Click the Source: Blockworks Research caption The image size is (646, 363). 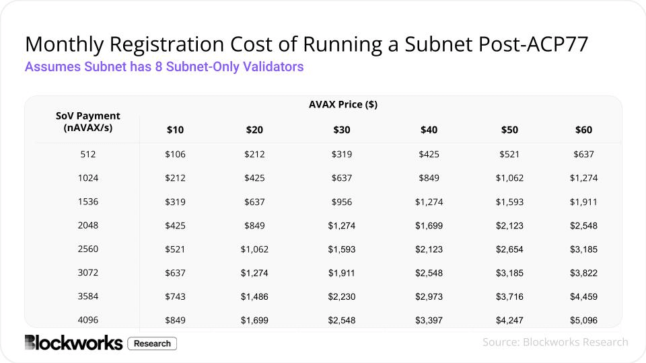555,342
